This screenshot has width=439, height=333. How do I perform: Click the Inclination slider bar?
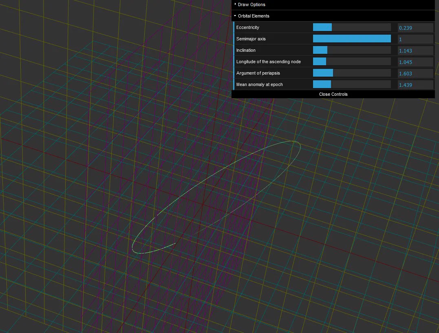pos(352,50)
